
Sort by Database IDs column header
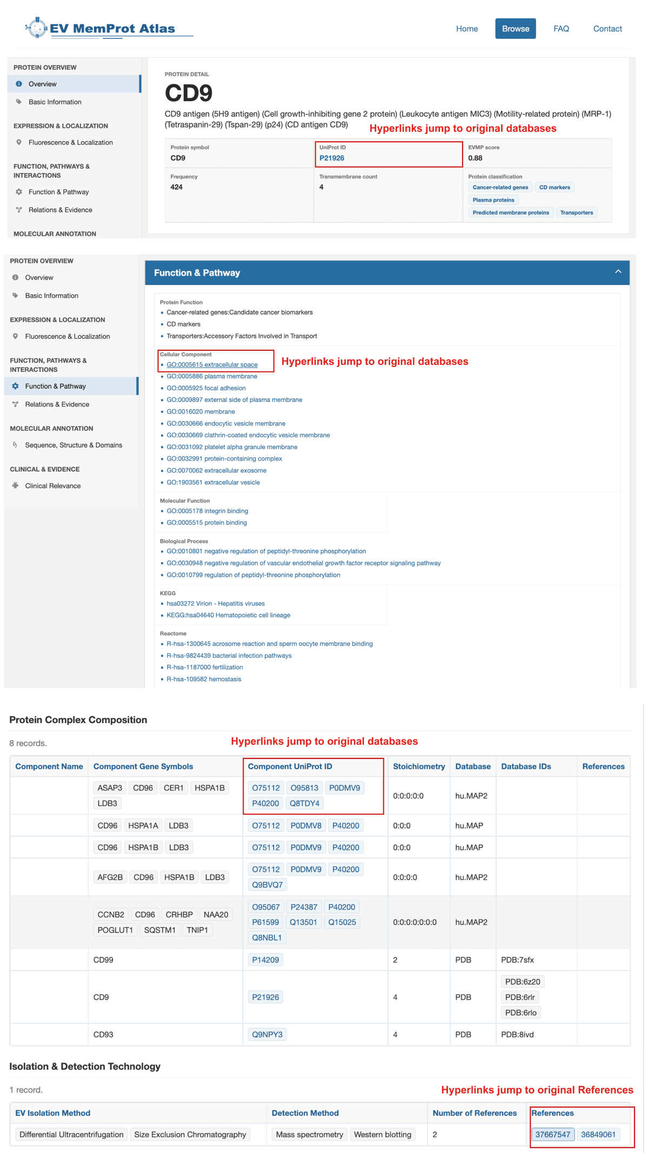click(526, 767)
